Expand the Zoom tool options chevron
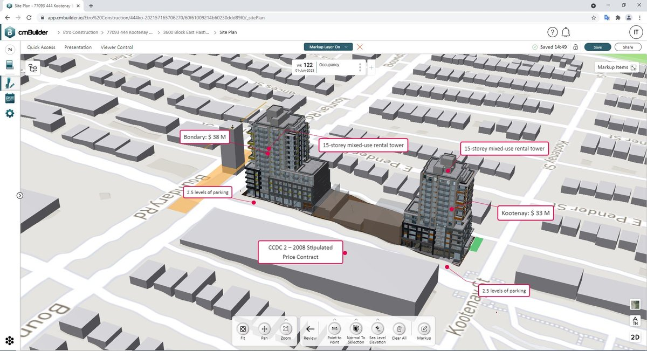Image resolution: width=647 pixels, height=351 pixels. pos(286,320)
